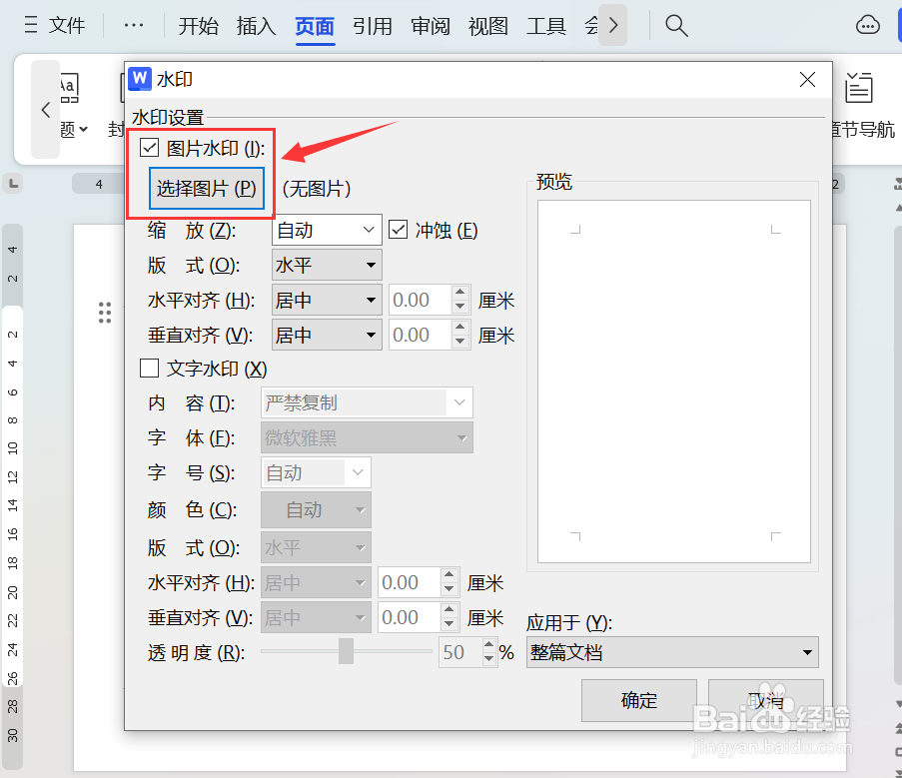
Task: Open the chapter navigation (章节导航) panel
Action: (x=859, y=100)
